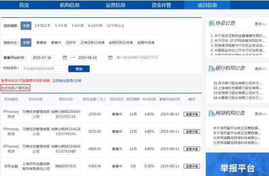Edit end date field 2019-08-16
Viewport: 269px width, 176px height.
click(x=95, y=58)
